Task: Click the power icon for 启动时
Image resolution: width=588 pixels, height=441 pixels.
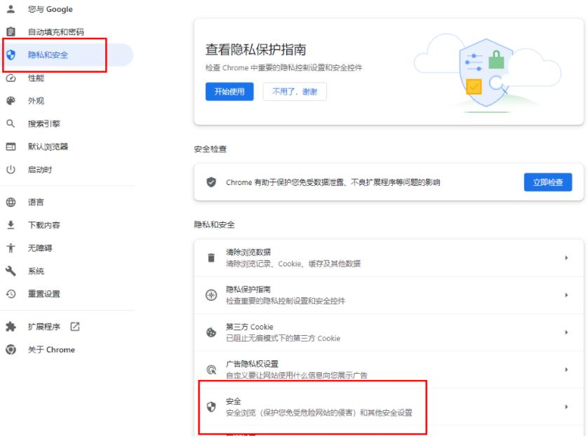Action: pyautogui.click(x=11, y=170)
